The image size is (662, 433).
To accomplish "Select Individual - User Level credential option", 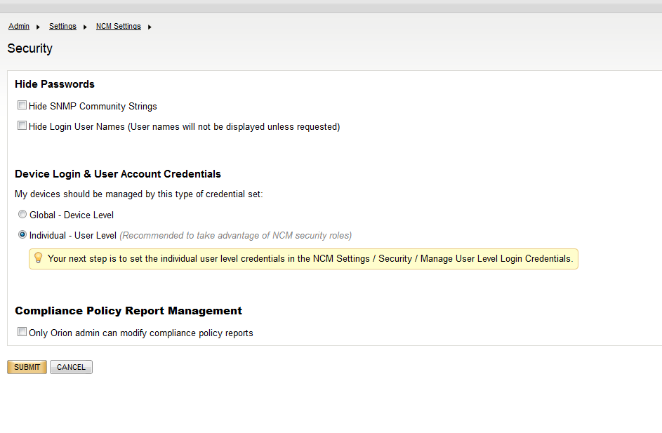I will [22, 234].
